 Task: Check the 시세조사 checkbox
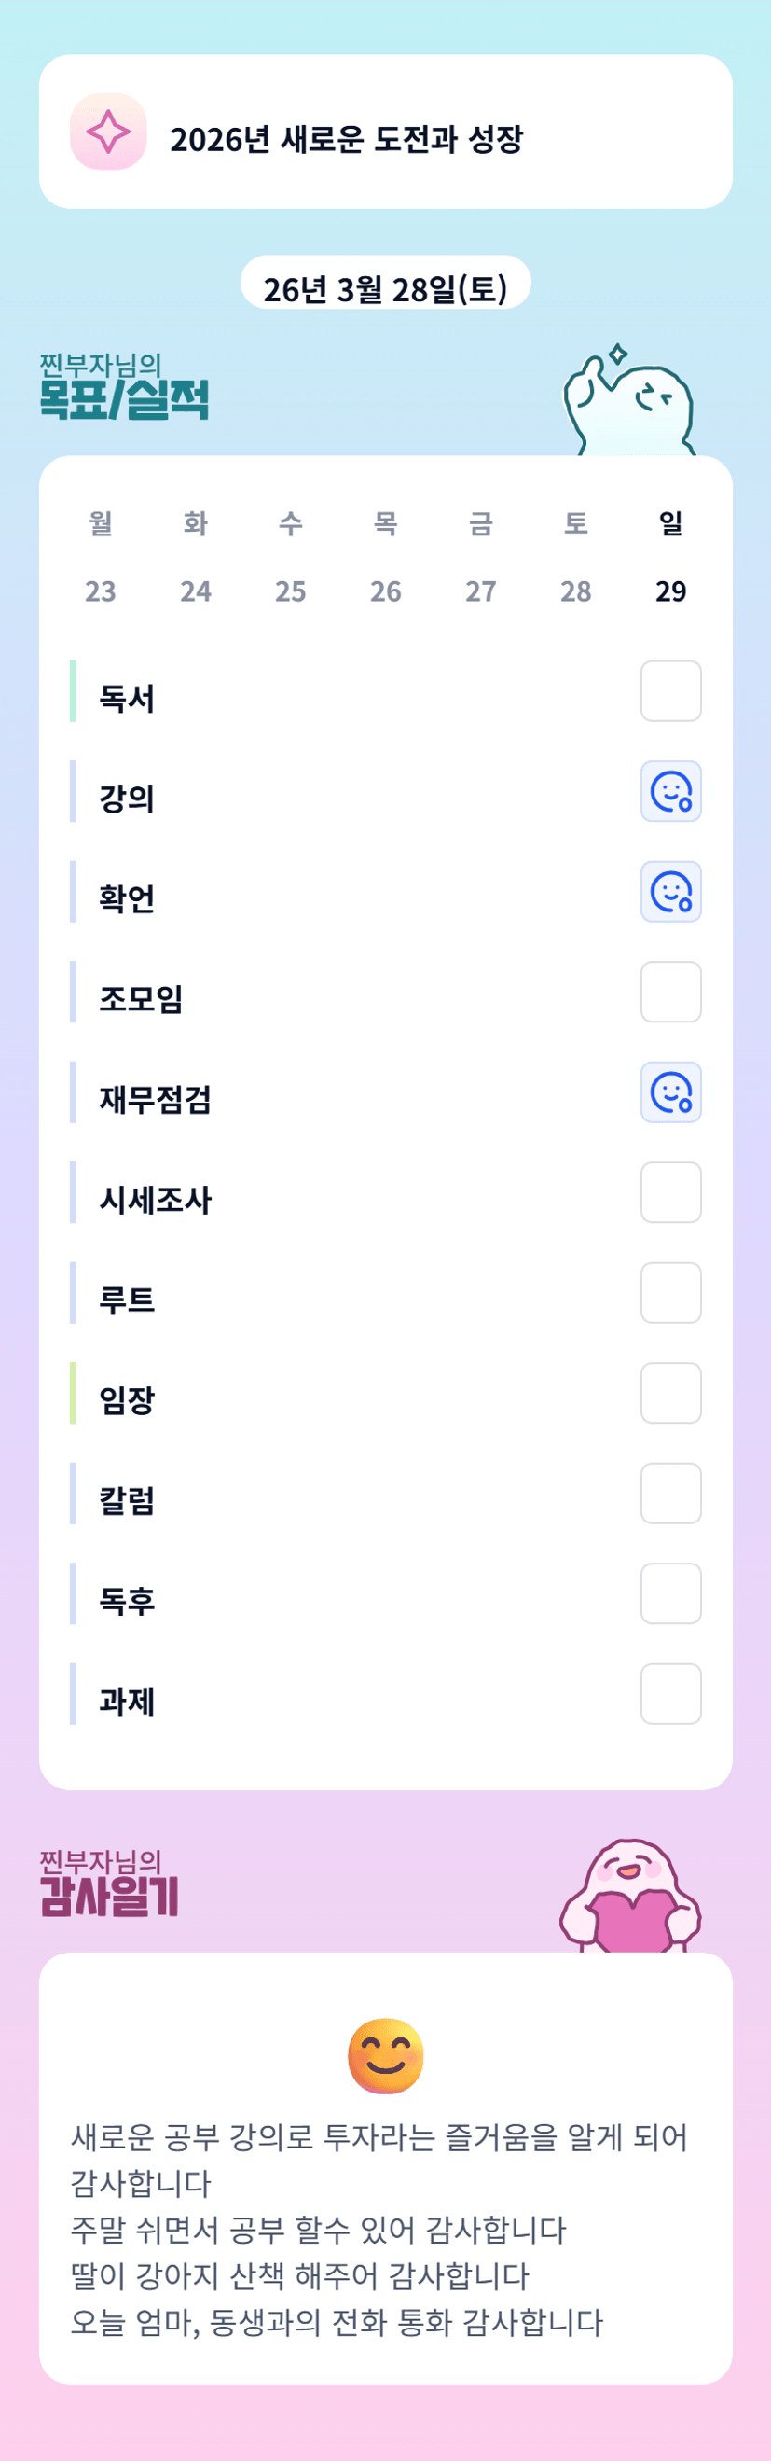pos(671,1192)
